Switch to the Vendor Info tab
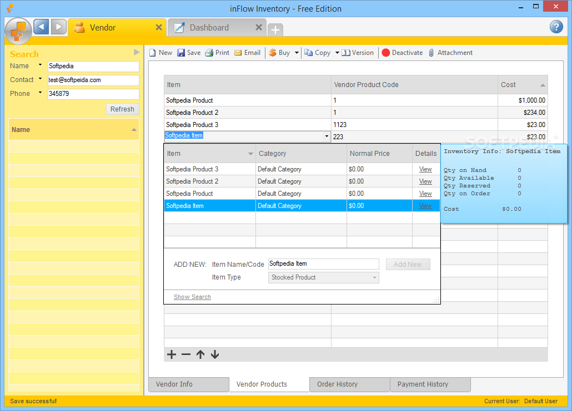572x411 pixels. 189,384
